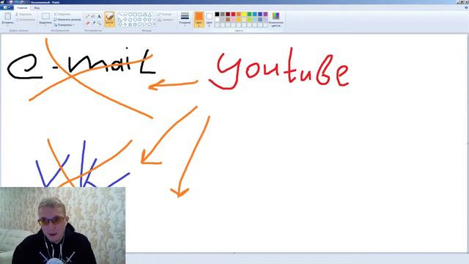Viewport: 469px width, 264px height.
Task: Select the Fill with color bucket tool
Action: coord(93,16)
